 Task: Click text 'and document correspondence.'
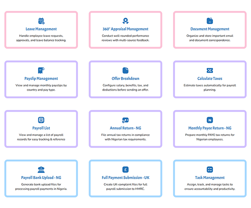pyautogui.click(x=210, y=40)
